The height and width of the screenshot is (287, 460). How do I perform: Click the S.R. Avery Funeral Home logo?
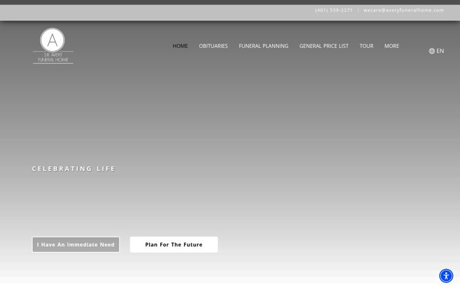(x=53, y=46)
